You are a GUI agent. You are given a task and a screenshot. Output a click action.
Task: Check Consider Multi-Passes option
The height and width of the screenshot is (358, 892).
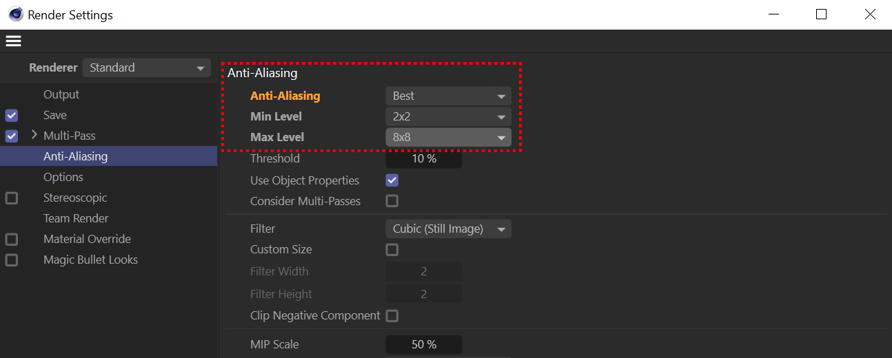(x=392, y=201)
